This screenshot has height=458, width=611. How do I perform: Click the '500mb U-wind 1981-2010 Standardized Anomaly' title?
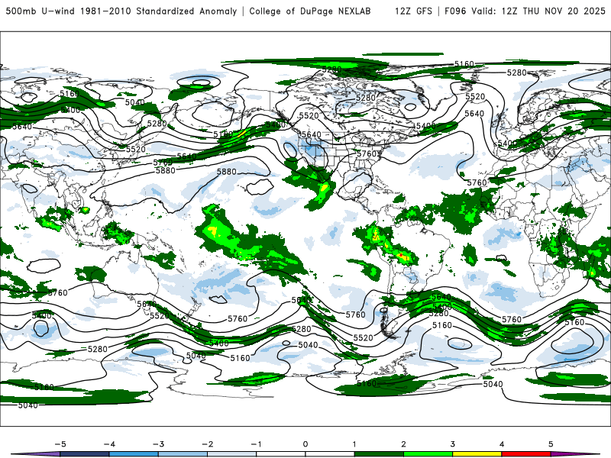coord(121,11)
